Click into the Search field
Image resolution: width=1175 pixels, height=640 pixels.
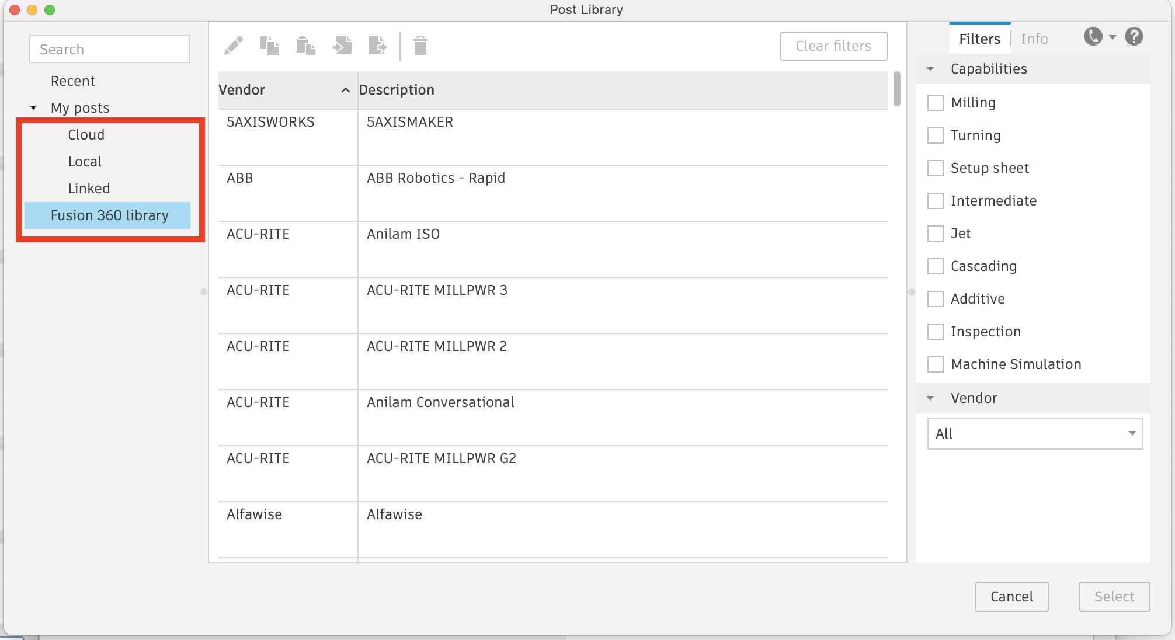pyautogui.click(x=110, y=50)
